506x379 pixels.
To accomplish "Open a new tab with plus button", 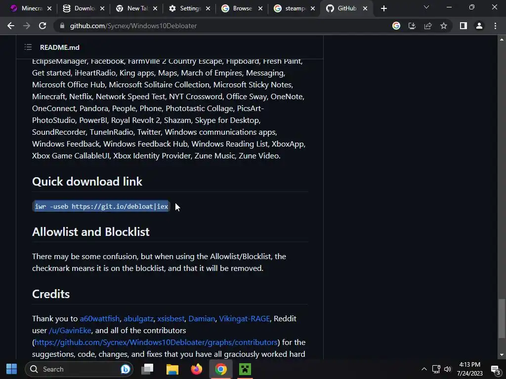I will (383, 8).
